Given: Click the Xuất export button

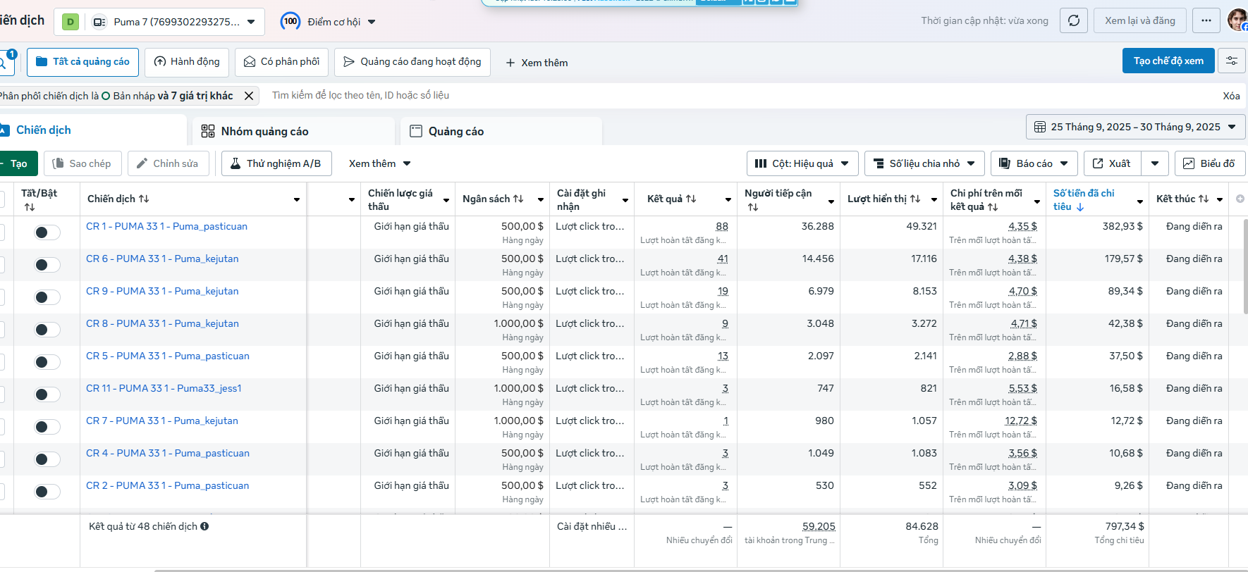Looking at the screenshot, I should tap(1112, 163).
